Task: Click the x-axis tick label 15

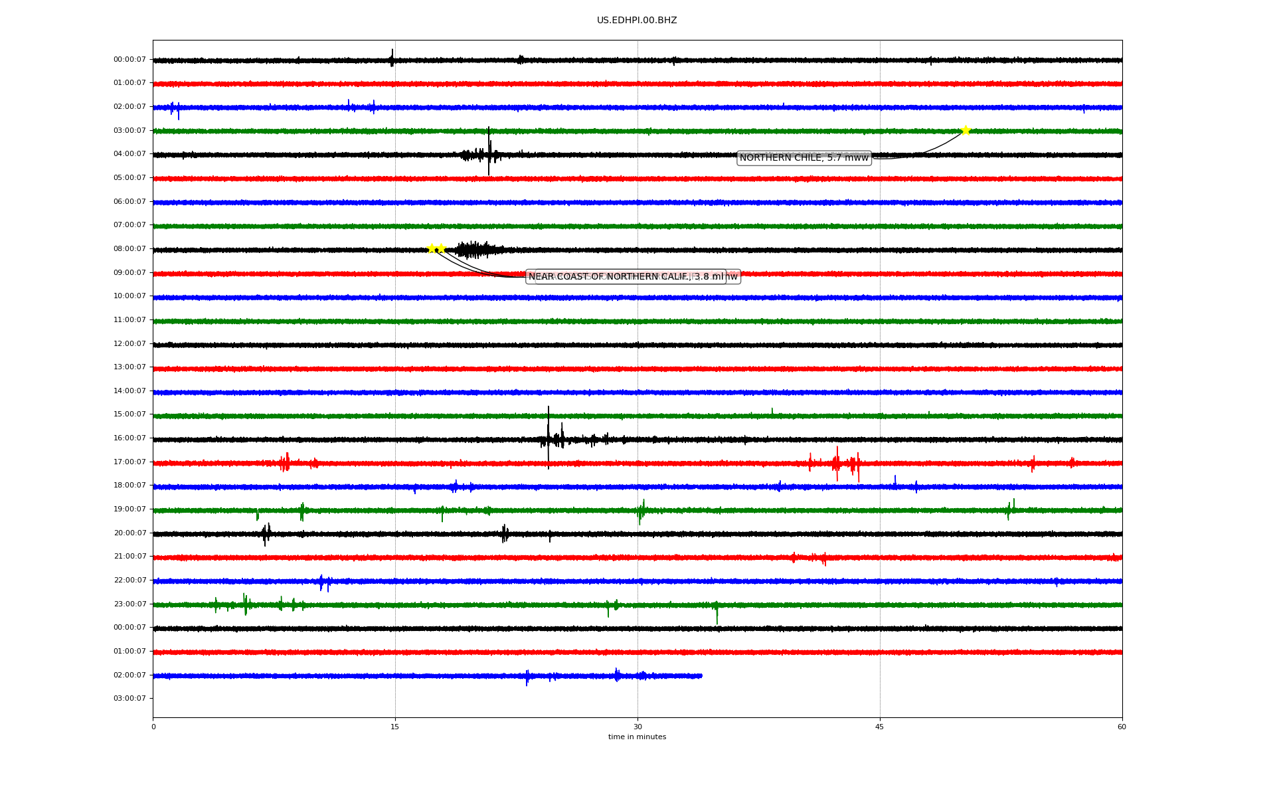Action: [395, 727]
